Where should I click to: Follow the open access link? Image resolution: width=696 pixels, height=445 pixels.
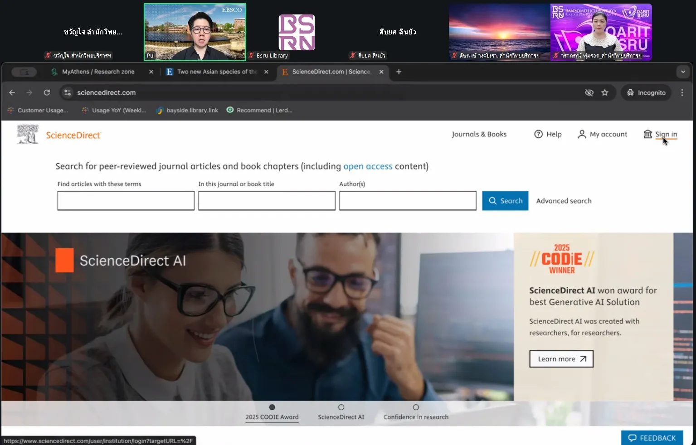368,166
